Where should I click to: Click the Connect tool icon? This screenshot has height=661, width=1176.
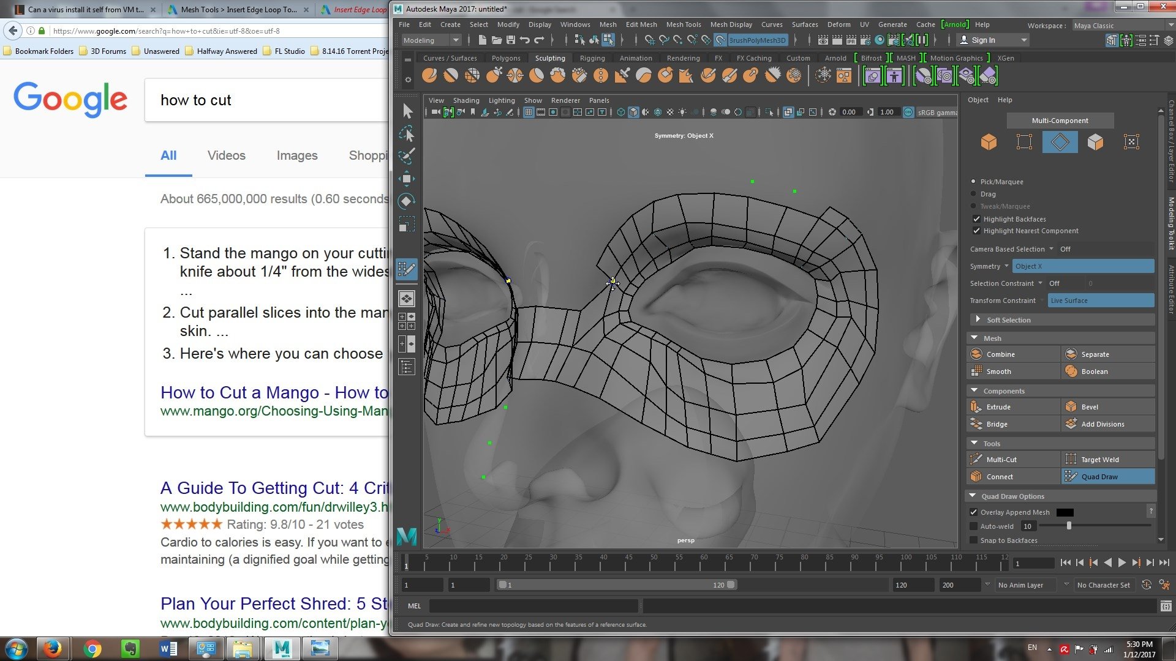coord(976,476)
